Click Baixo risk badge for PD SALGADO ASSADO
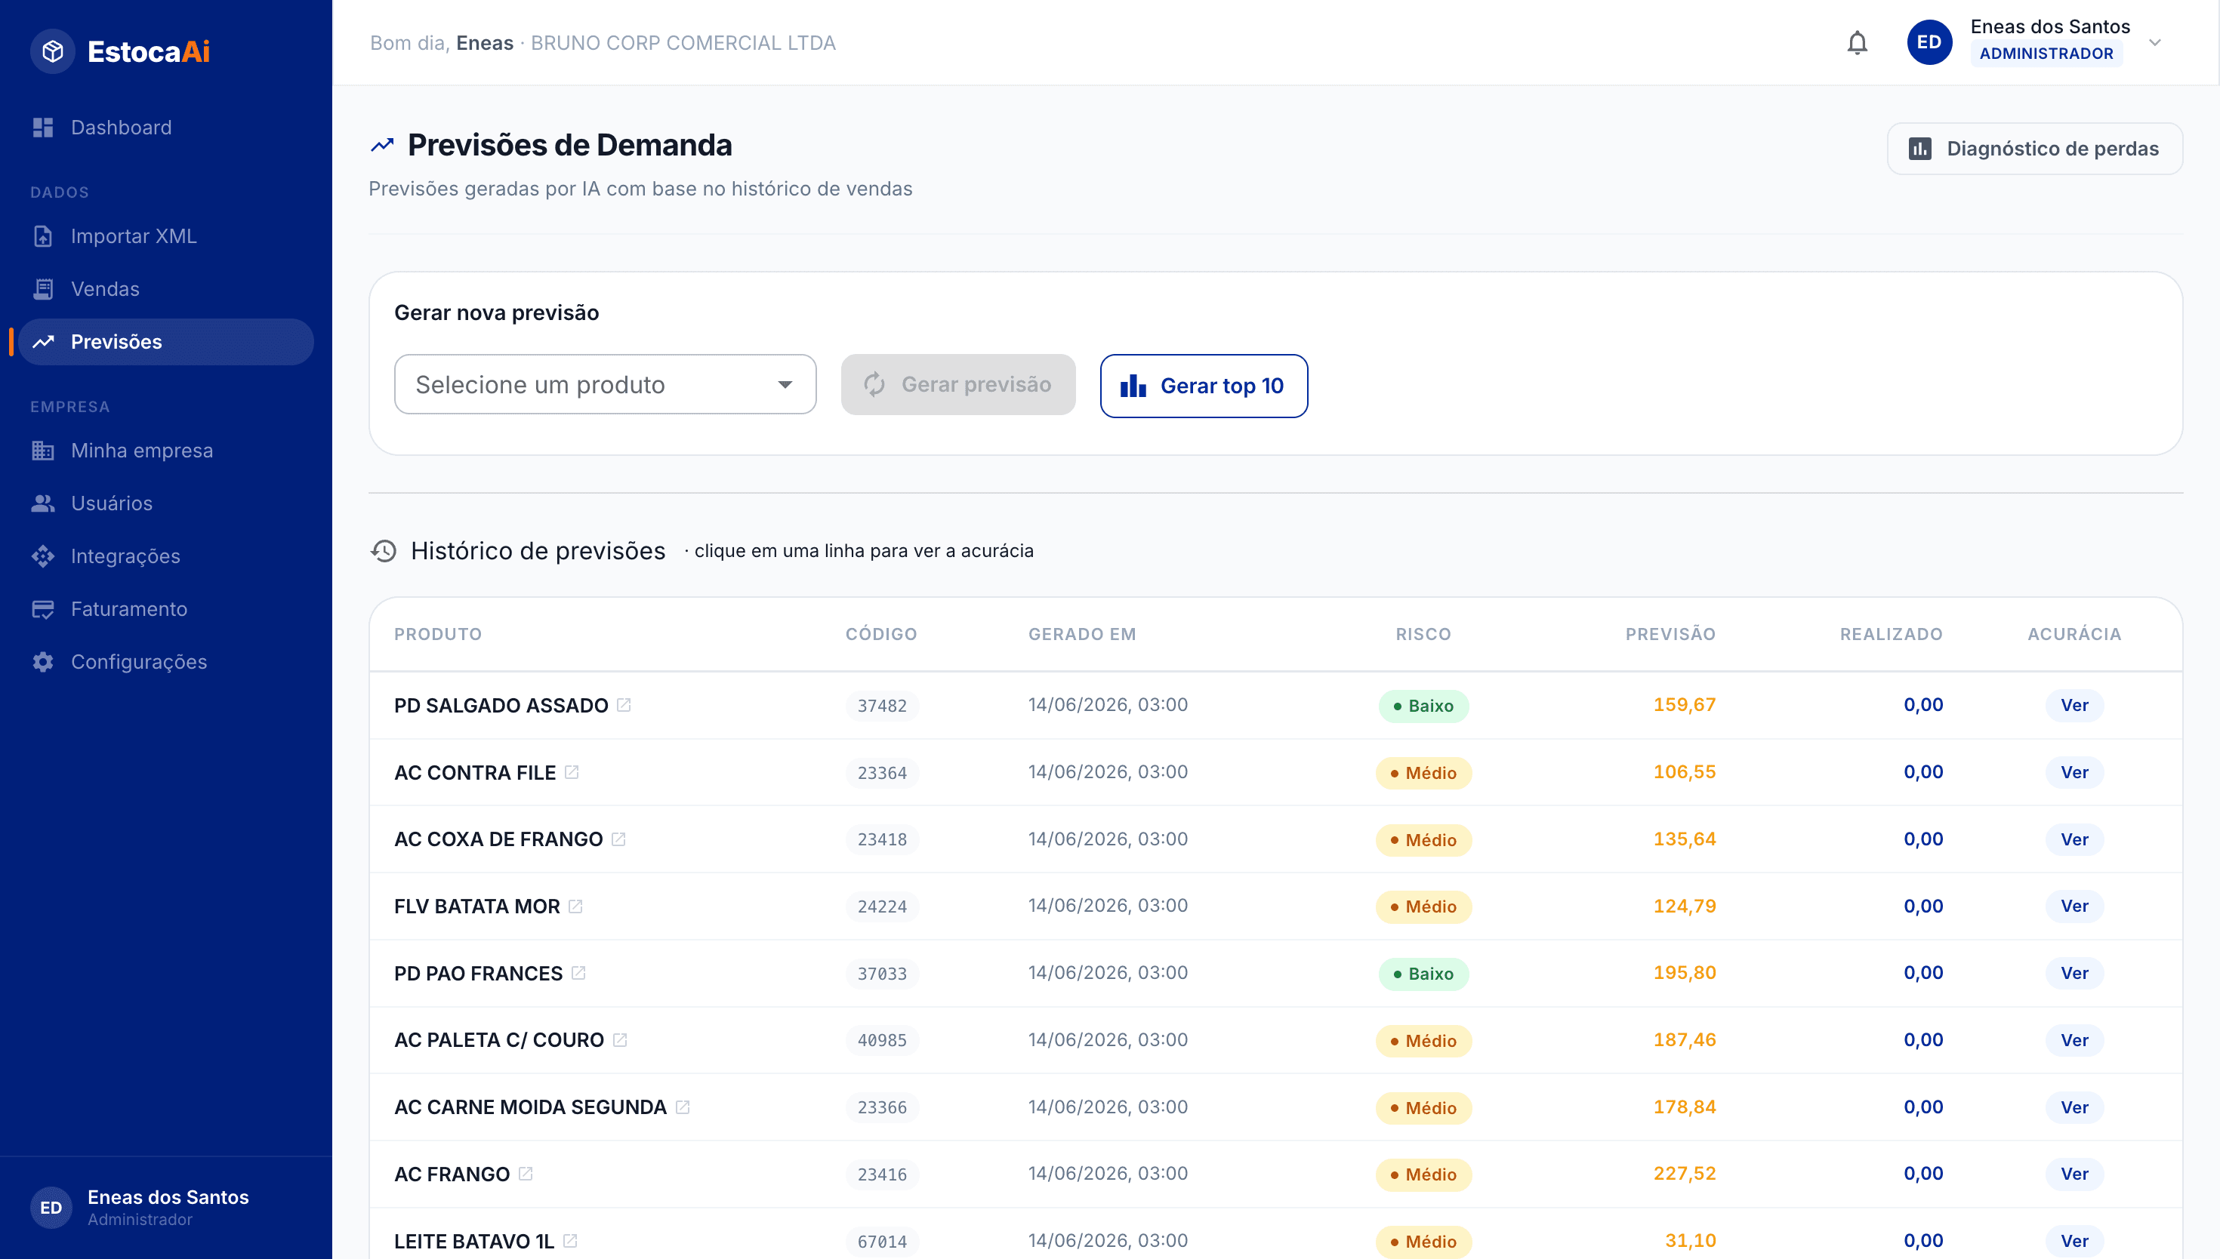The width and height of the screenshot is (2220, 1259). pos(1423,706)
